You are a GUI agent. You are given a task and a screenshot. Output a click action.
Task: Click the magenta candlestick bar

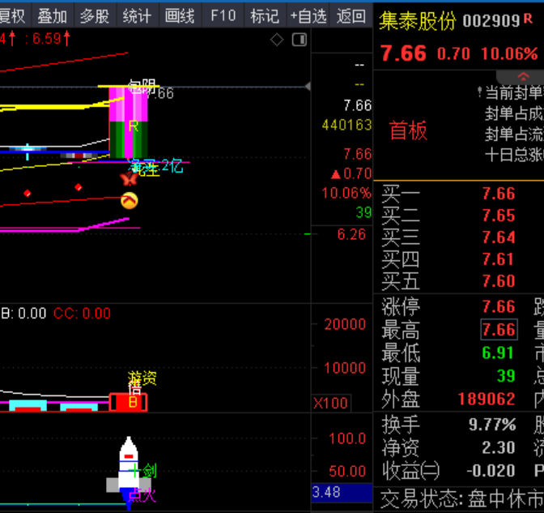click(x=129, y=122)
